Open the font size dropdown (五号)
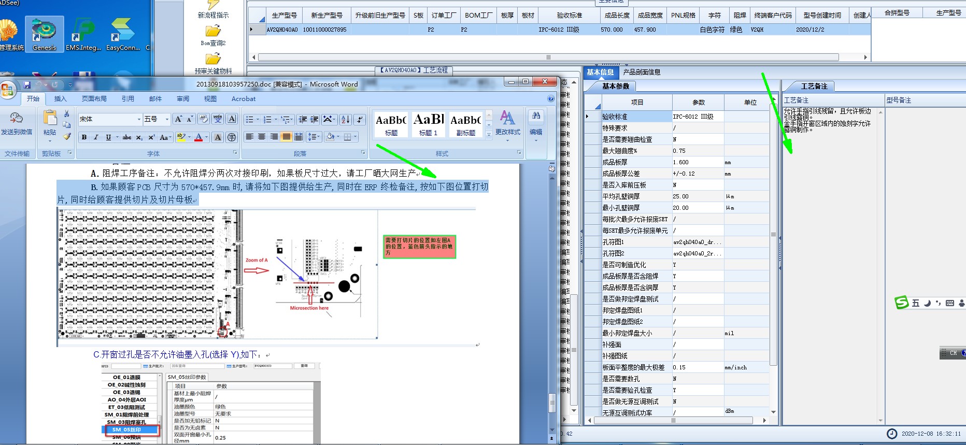The width and height of the screenshot is (966, 445). (x=167, y=119)
